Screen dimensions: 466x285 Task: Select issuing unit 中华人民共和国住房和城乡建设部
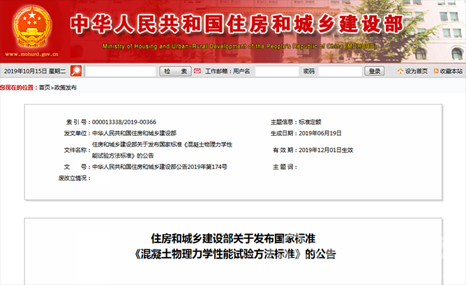135,133
